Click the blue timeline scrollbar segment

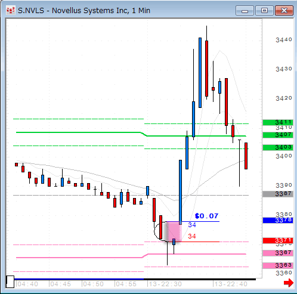[x=79, y=279]
